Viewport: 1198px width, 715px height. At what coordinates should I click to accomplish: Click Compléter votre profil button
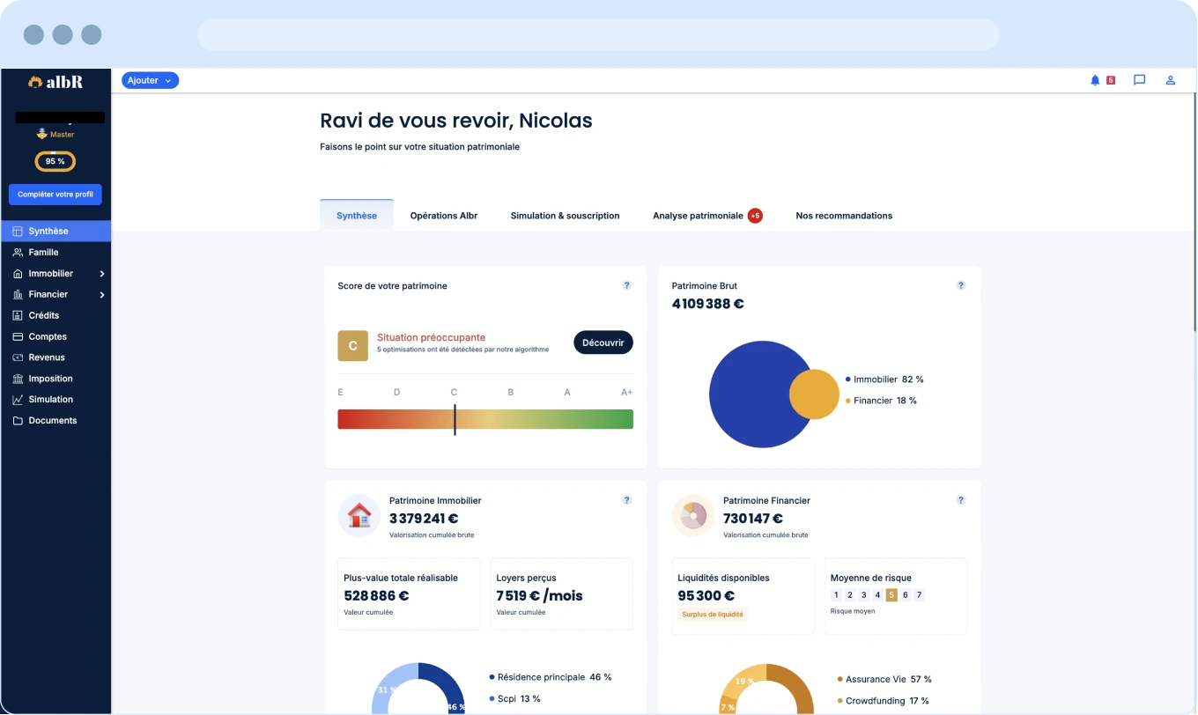pos(55,195)
